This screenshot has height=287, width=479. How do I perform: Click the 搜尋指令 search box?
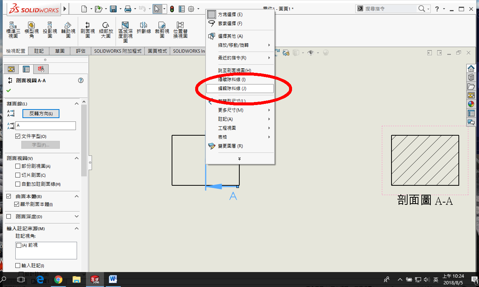point(390,9)
